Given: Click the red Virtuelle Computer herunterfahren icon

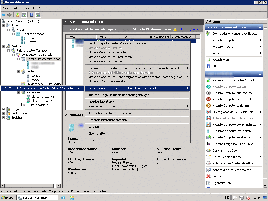Looking at the screenshot, I should tap(209, 99).
